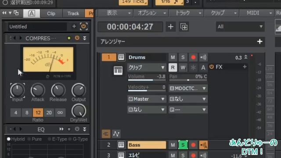Adjust the compressor Dry/Wet knob
This screenshot has width=281, height=158.
[79, 111]
